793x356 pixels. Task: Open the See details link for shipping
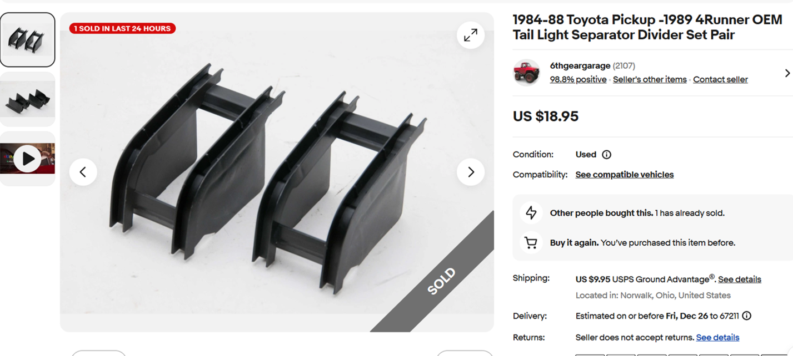click(x=740, y=279)
